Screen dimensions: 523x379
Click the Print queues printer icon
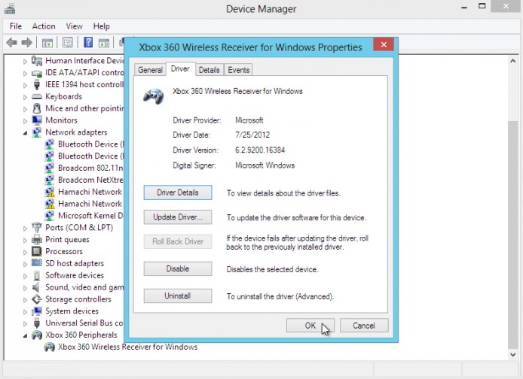[x=37, y=239]
